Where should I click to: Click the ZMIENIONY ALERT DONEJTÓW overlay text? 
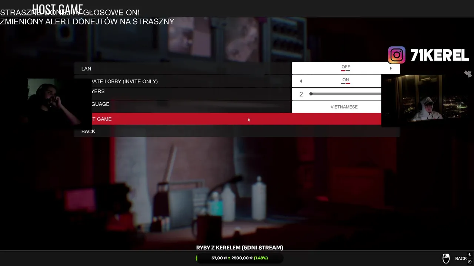(87, 21)
